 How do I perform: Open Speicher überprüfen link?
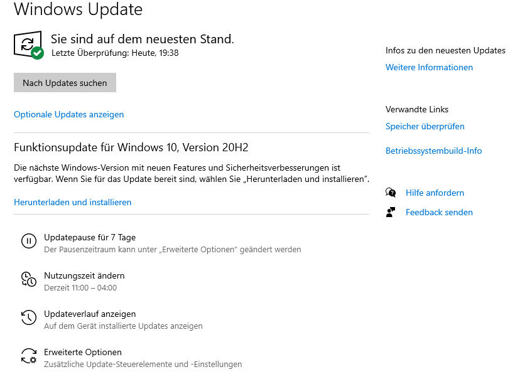point(425,126)
